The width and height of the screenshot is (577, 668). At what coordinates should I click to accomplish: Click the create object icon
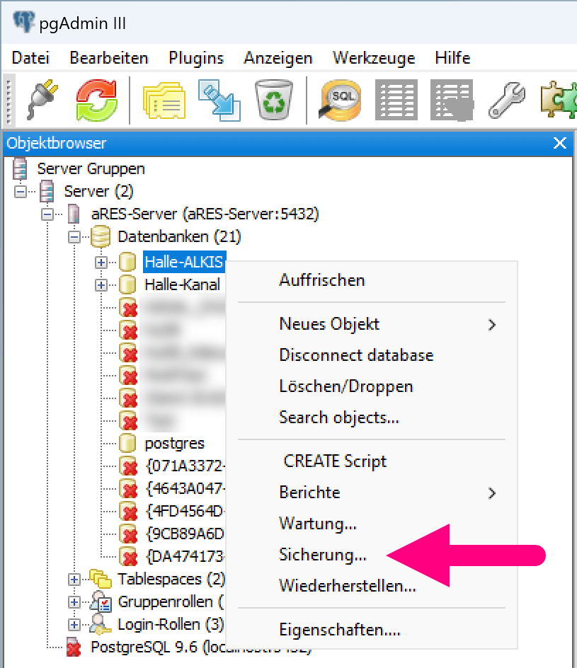tap(219, 100)
